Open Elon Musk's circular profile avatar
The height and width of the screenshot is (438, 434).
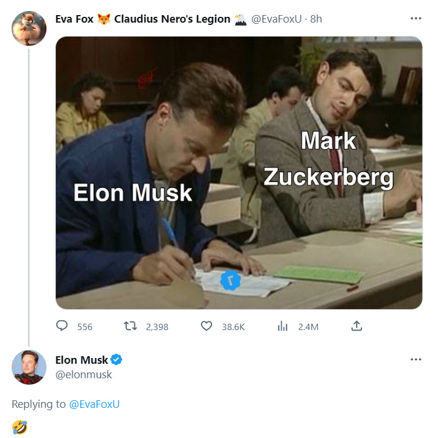click(29, 367)
